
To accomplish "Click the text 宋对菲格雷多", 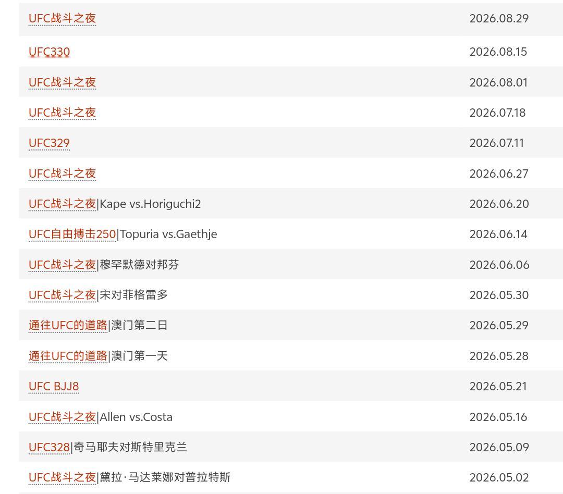I will click(x=133, y=295).
